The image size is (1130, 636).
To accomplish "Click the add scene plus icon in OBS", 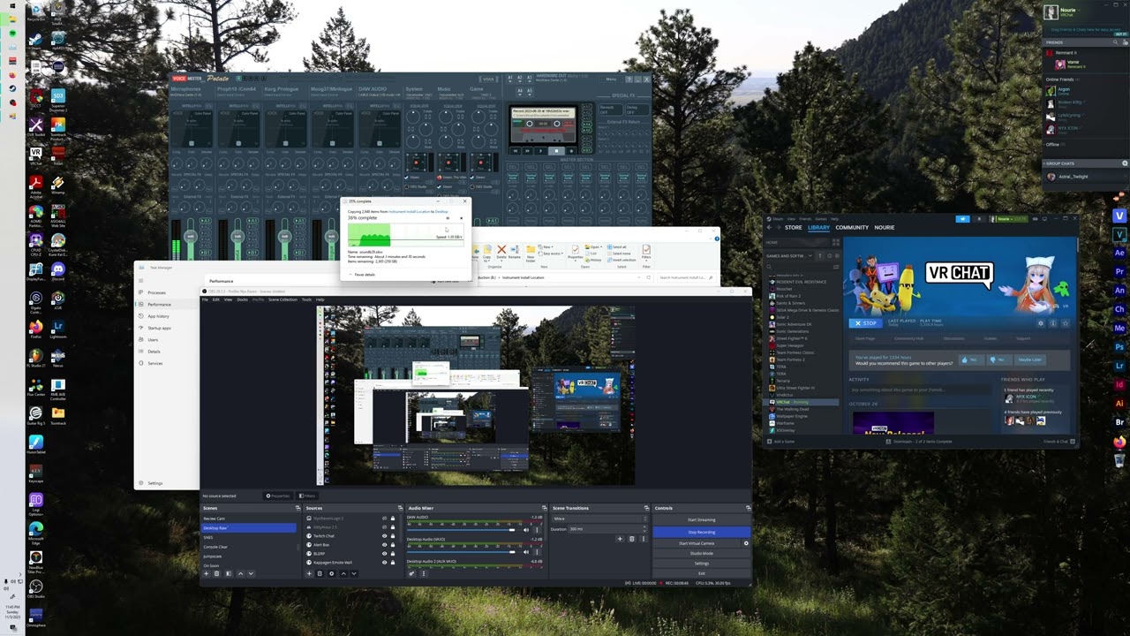I will pos(207,573).
